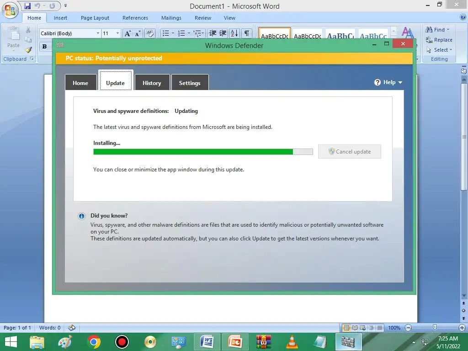Toggle Bold formatting in Word
Screen dimensions: 468x351
pyautogui.click(x=44, y=46)
